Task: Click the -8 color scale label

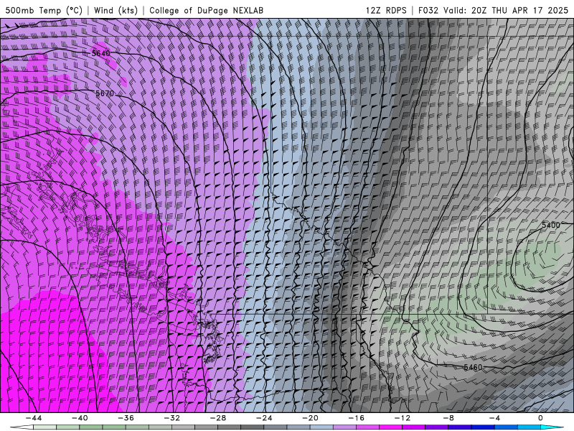Action: (448, 418)
